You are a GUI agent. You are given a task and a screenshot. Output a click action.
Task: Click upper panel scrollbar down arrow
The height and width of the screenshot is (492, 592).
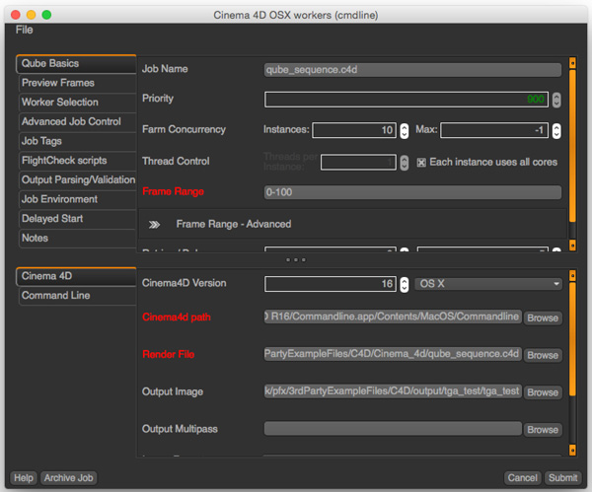[572, 246]
